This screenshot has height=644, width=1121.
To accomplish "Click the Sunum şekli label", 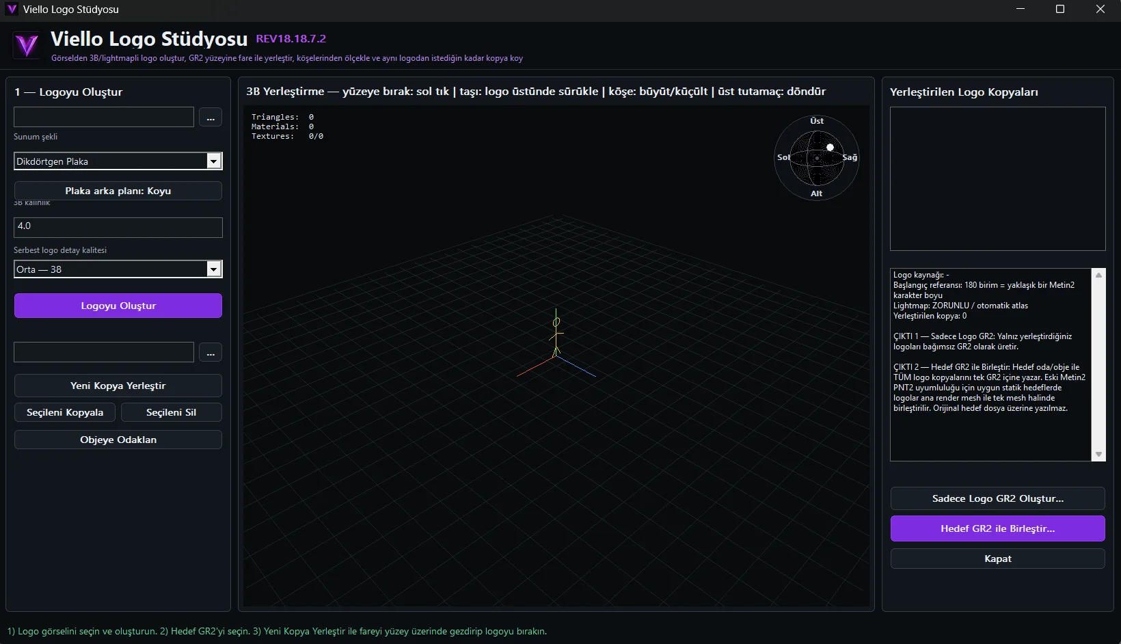I will coord(36,137).
